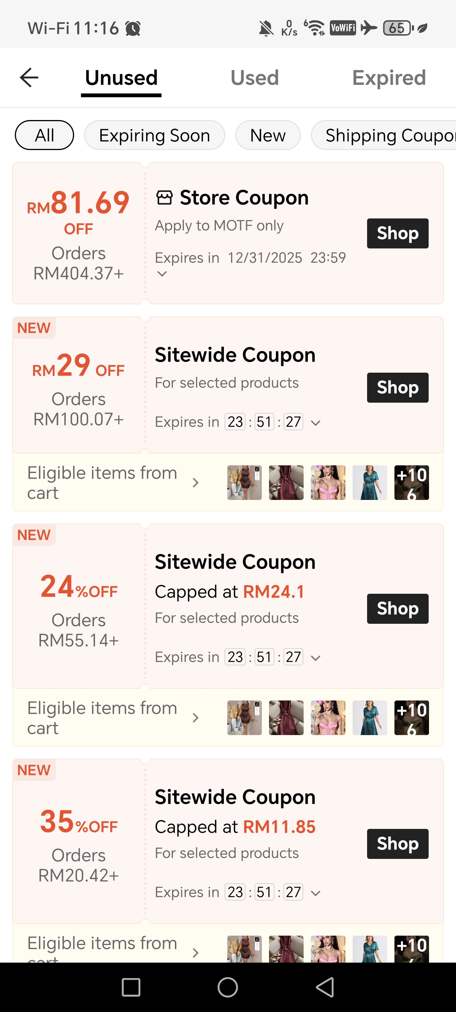The image size is (456, 1012).
Task: Expand details of 35% OFF coupon
Action: (316, 893)
